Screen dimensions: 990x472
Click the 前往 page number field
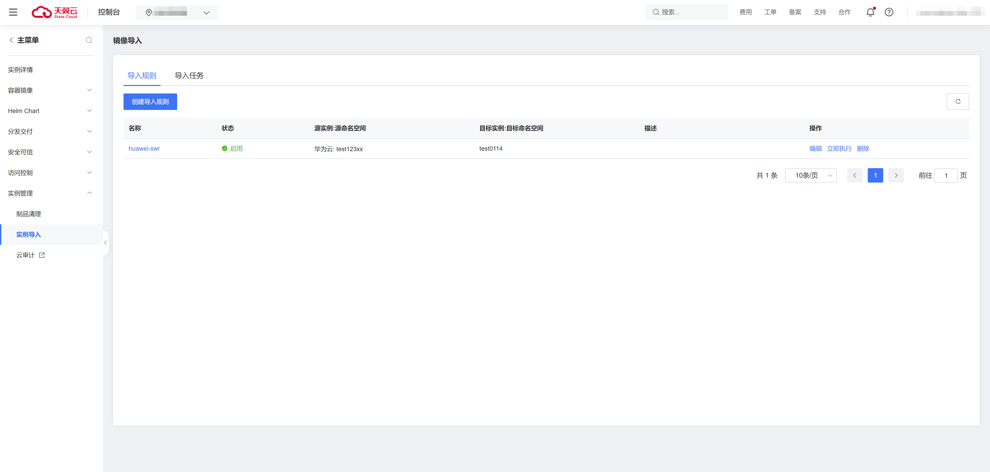[x=946, y=175]
